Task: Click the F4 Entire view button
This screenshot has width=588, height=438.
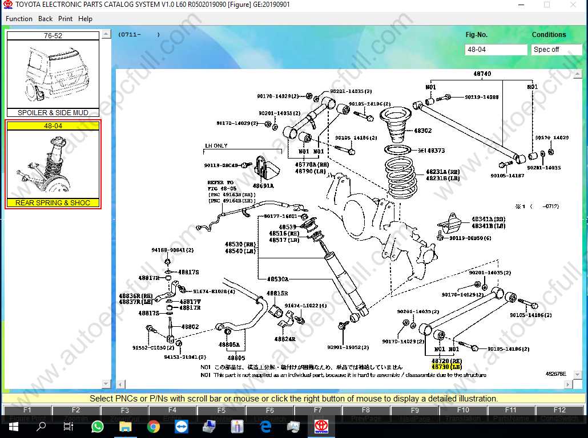Action: [x=172, y=411]
